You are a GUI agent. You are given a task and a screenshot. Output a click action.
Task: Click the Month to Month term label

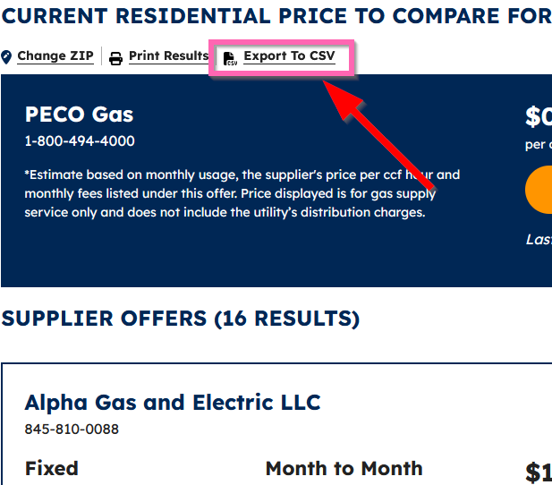point(344,468)
